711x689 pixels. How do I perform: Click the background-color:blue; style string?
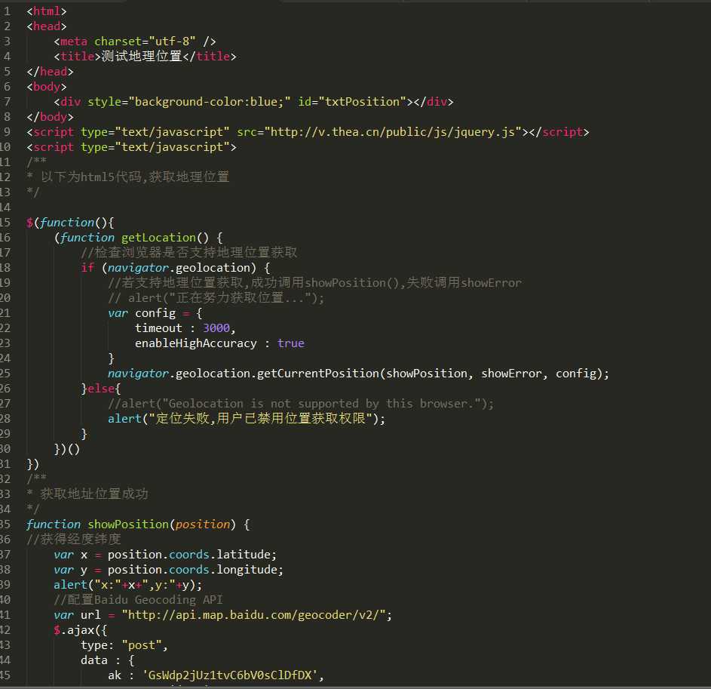(x=209, y=102)
